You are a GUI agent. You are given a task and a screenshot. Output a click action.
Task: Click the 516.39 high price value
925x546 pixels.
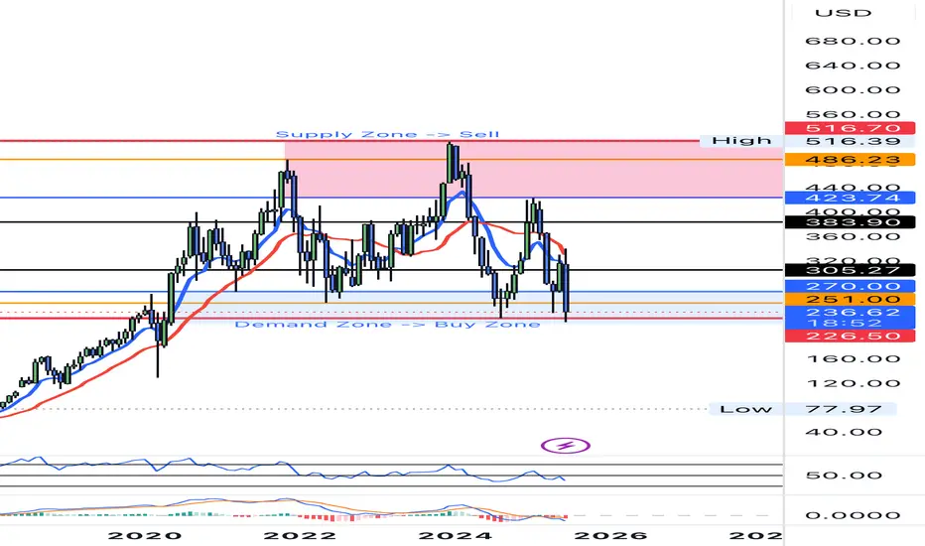pyautogui.click(x=853, y=141)
